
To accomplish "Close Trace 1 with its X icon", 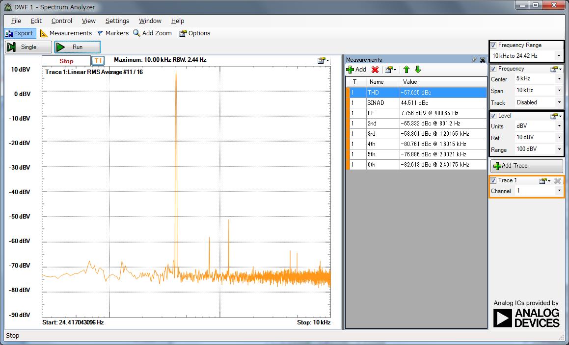I will (x=558, y=181).
